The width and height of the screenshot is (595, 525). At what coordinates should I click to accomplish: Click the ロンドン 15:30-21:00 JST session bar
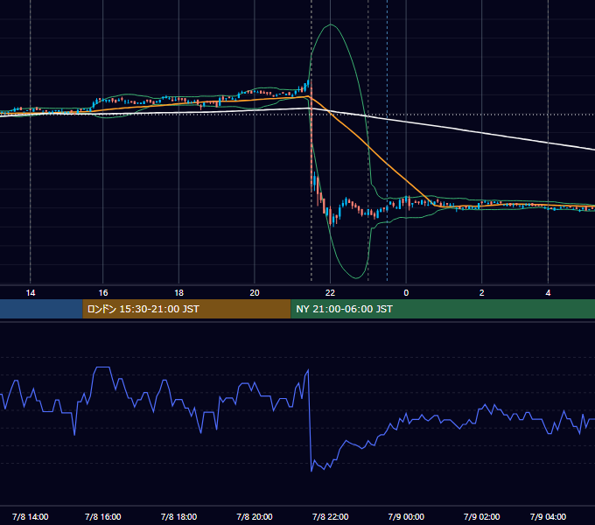click(186, 309)
